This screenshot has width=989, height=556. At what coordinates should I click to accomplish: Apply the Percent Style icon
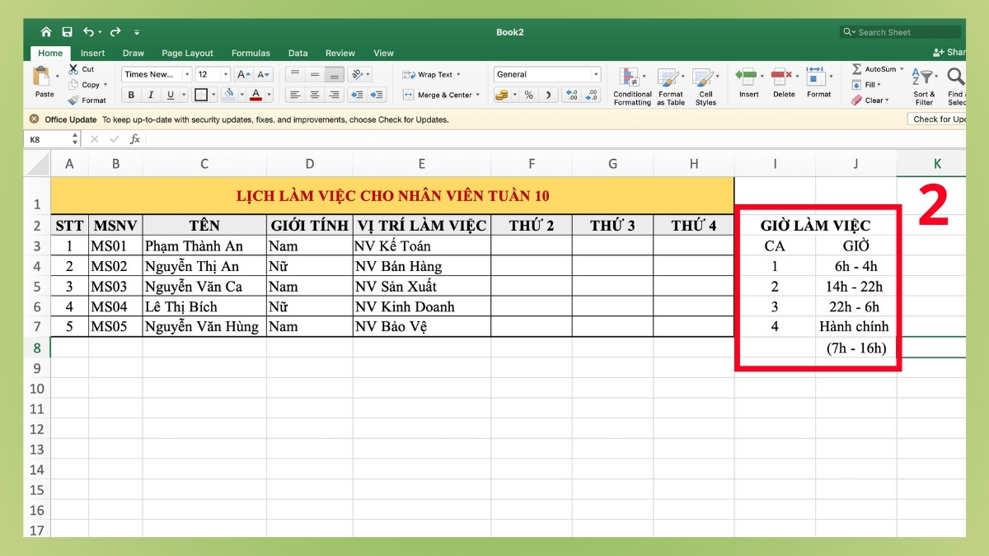[528, 94]
